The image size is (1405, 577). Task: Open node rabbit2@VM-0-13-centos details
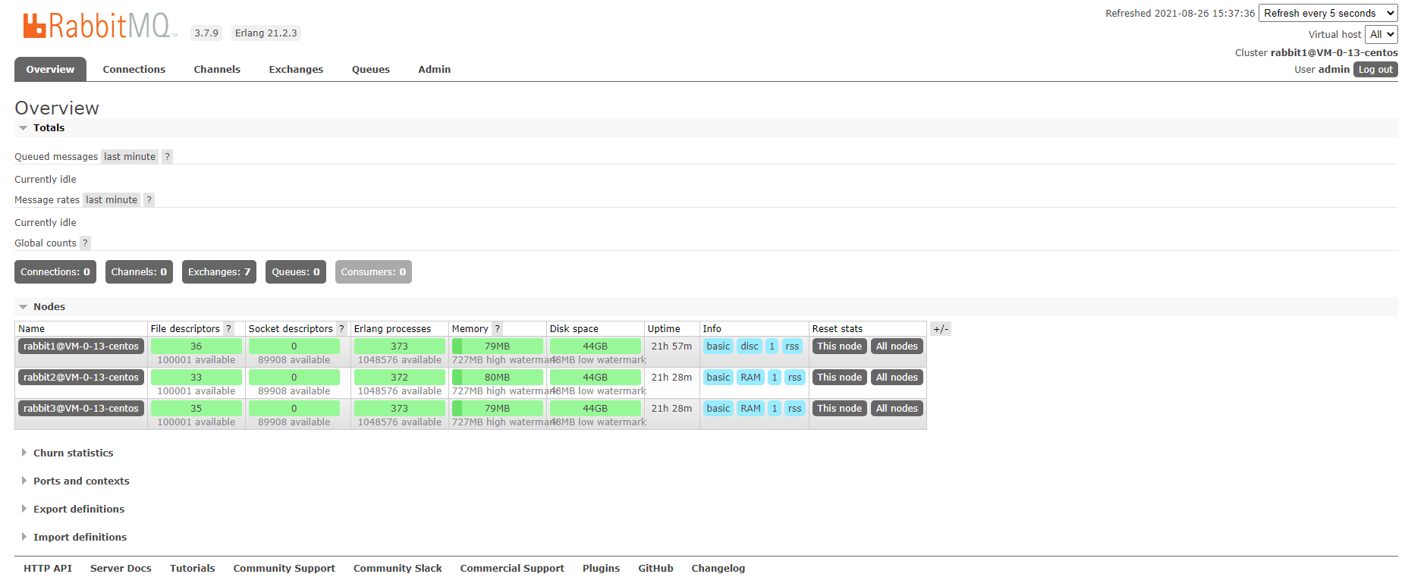pyautogui.click(x=81, y=378)
